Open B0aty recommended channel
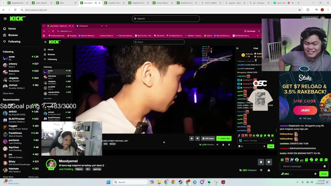Viewport: 331px width, 186px height. tap(21, 163)
